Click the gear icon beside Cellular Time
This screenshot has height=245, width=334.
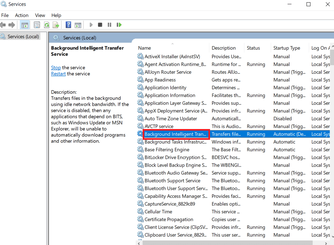coord(140,211)
